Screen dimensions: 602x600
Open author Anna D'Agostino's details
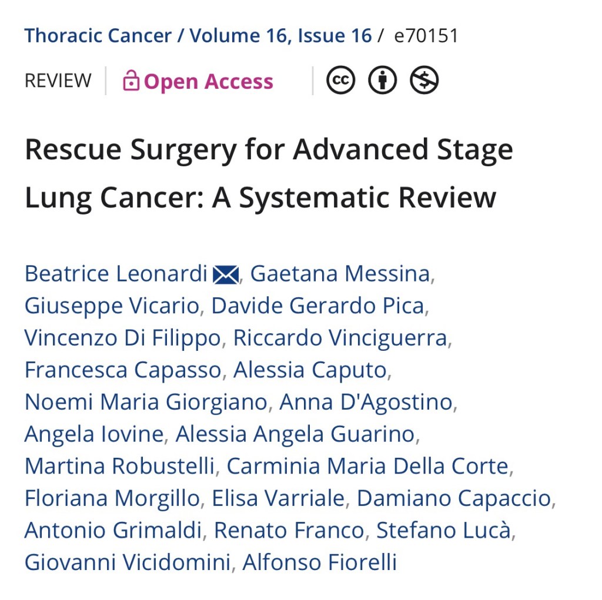tap(366, 402)
